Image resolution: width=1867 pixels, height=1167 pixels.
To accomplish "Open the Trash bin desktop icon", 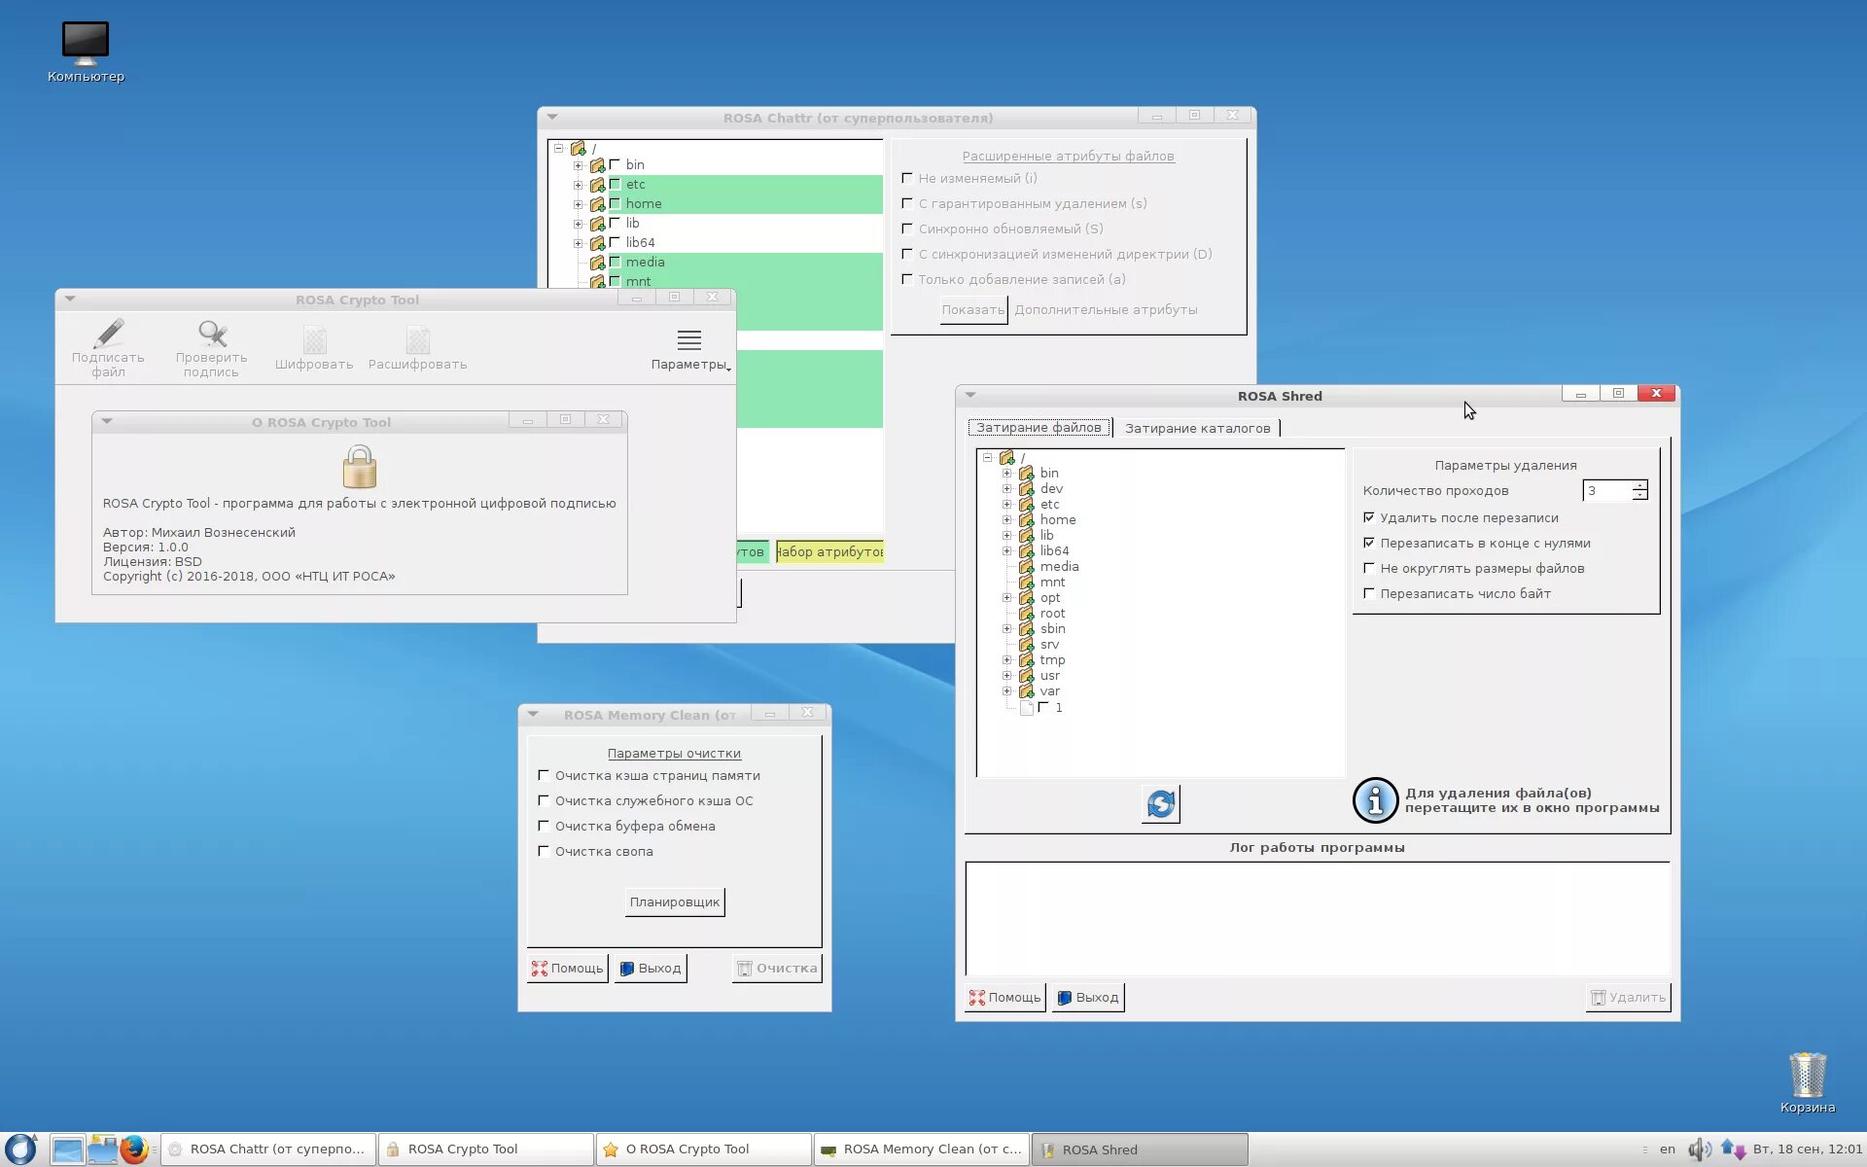I will tap(1807, 1075).
